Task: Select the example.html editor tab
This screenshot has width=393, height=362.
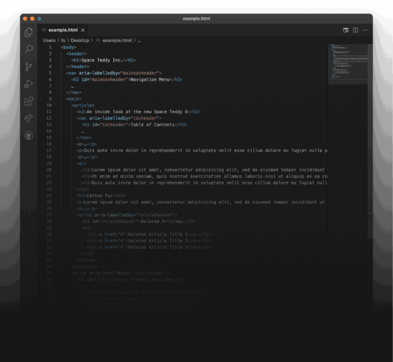Action: pos(63,30)
